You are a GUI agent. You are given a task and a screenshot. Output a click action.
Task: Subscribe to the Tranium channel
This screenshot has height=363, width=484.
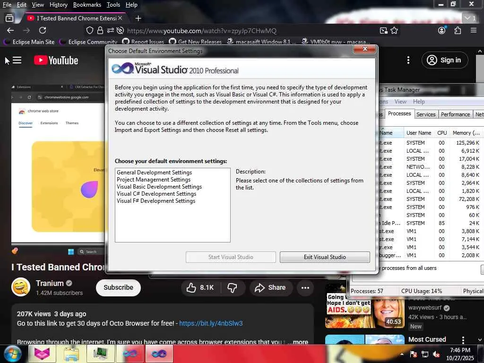click(x=118, y=287)
